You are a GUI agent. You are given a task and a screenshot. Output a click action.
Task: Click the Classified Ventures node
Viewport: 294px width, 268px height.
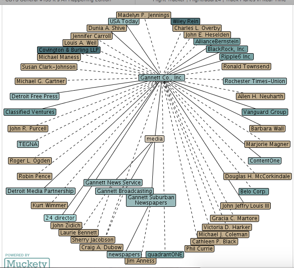30,112
